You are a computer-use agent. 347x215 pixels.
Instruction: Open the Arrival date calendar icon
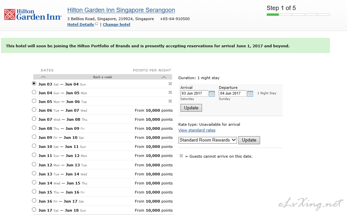(x=212, y=94)
